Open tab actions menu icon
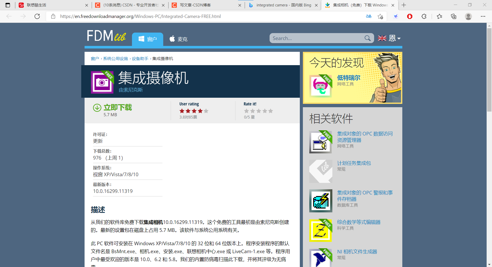This screenshot has width=492, height=267. (x=8, y=5)
